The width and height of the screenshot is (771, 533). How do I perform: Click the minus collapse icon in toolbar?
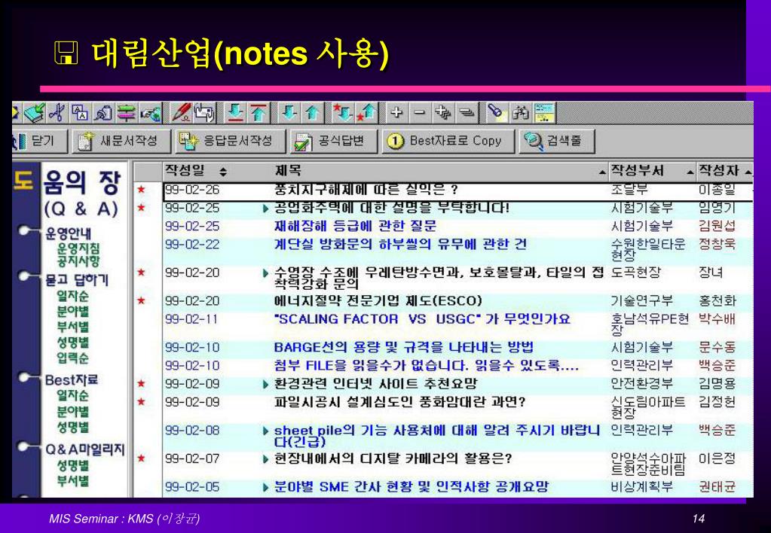[x=420, y=113]
